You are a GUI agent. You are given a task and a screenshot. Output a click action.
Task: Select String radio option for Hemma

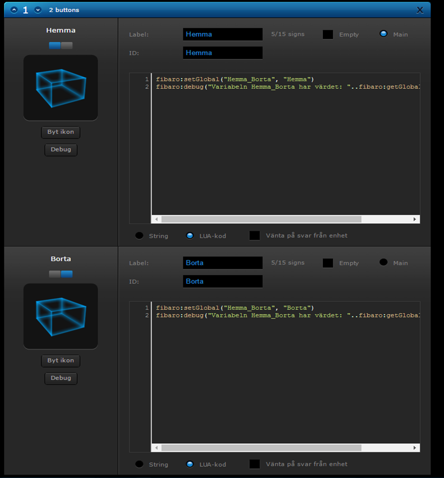click(139, 236)
